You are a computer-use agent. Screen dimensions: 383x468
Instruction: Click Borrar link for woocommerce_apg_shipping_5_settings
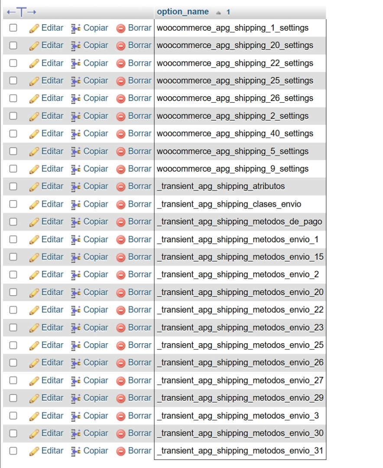pos(140,151)
